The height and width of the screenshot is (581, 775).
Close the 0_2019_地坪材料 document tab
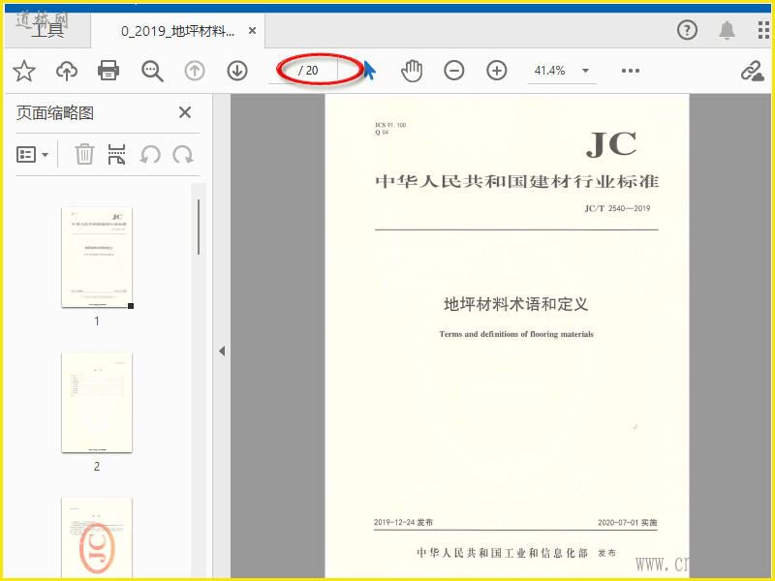[252, 31]
